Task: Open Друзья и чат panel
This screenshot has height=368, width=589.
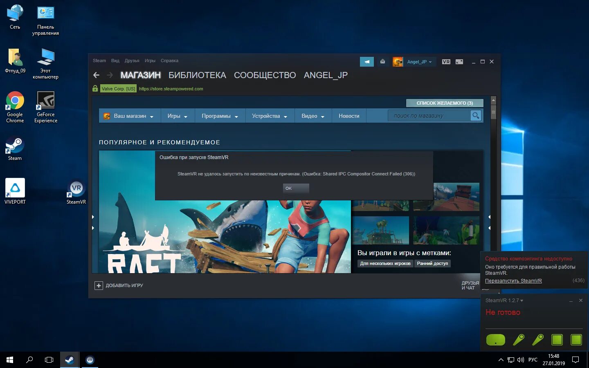Action: tap(470, 285)
